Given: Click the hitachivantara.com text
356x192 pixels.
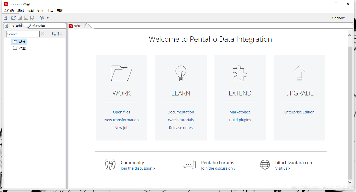Looking at the screenshot, I should tap(294, 163).
